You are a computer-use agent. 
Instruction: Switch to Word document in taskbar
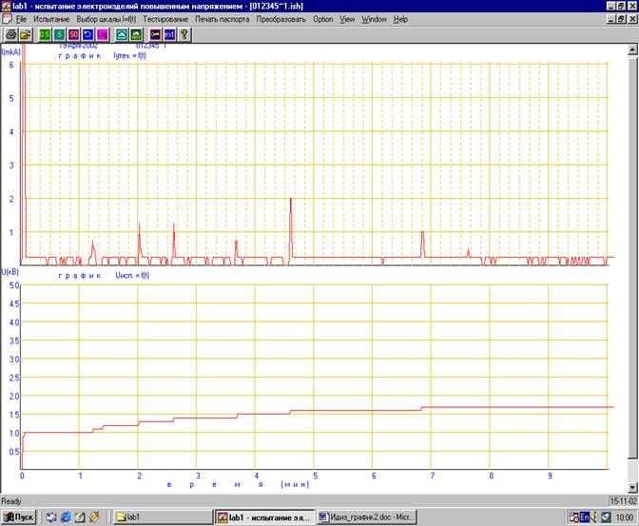(366, 517)
